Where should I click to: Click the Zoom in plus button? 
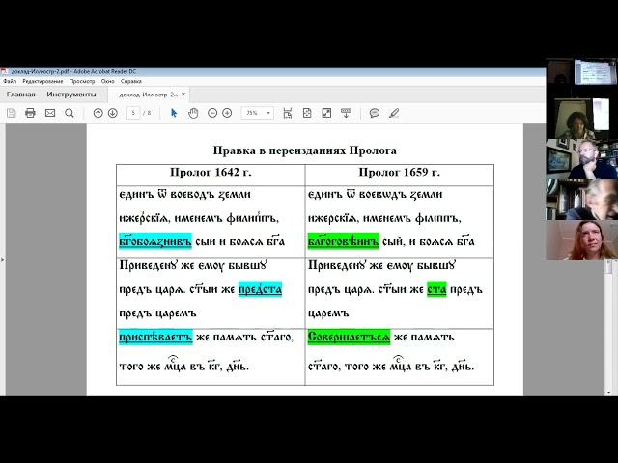coord(227,113)
